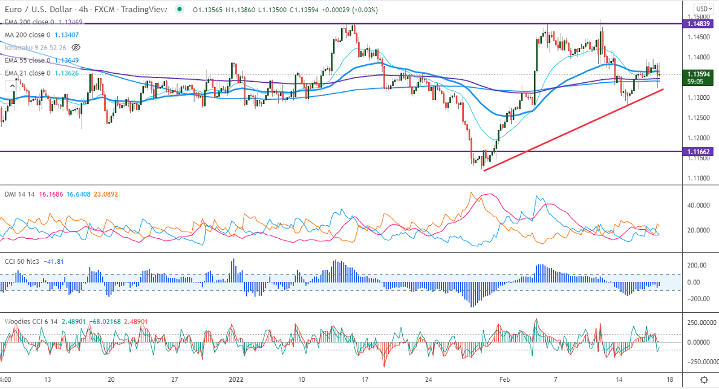Click the CCI 50 hlc3 indicator legend

[x=22, y=261]
